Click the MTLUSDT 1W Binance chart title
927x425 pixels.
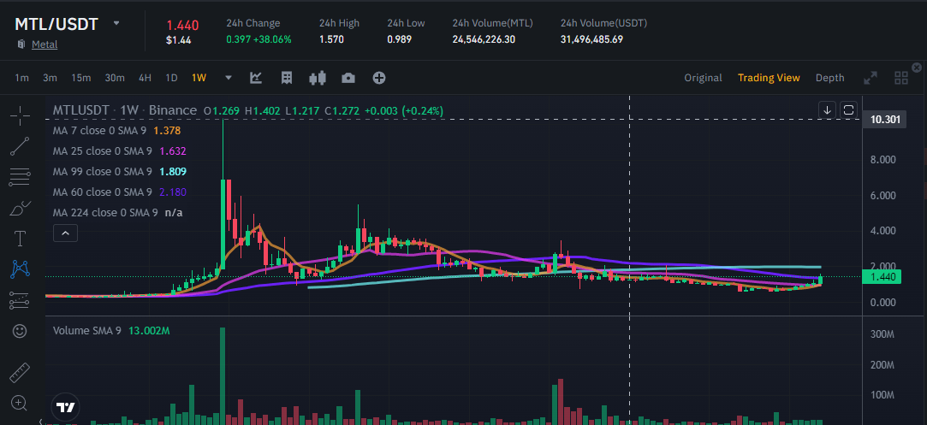(x=125, y=110)
